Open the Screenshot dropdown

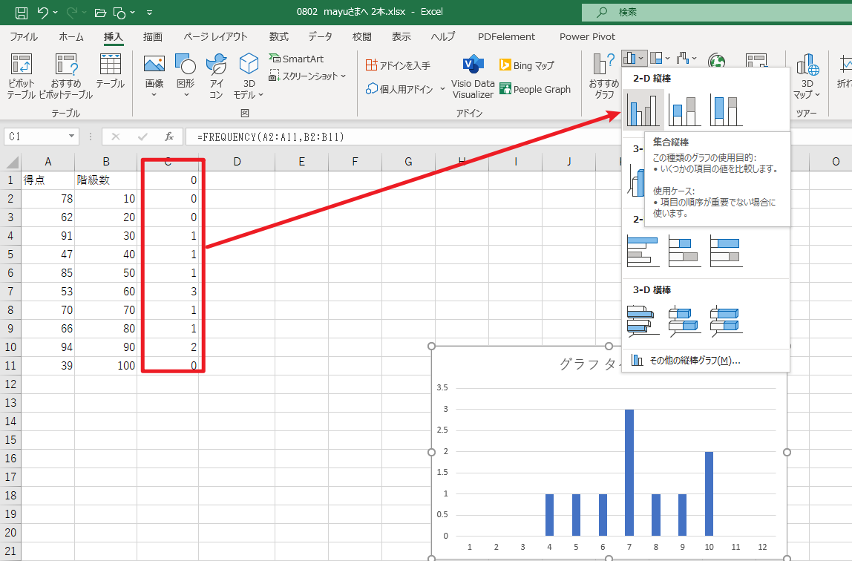tap(308, 76)
